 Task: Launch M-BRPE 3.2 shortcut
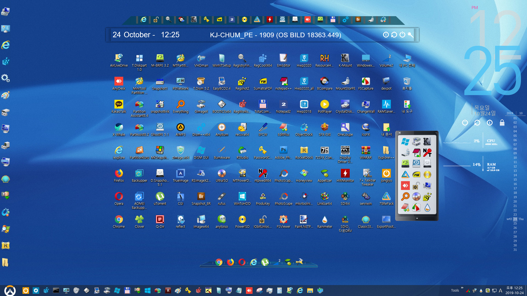[160, 60]
